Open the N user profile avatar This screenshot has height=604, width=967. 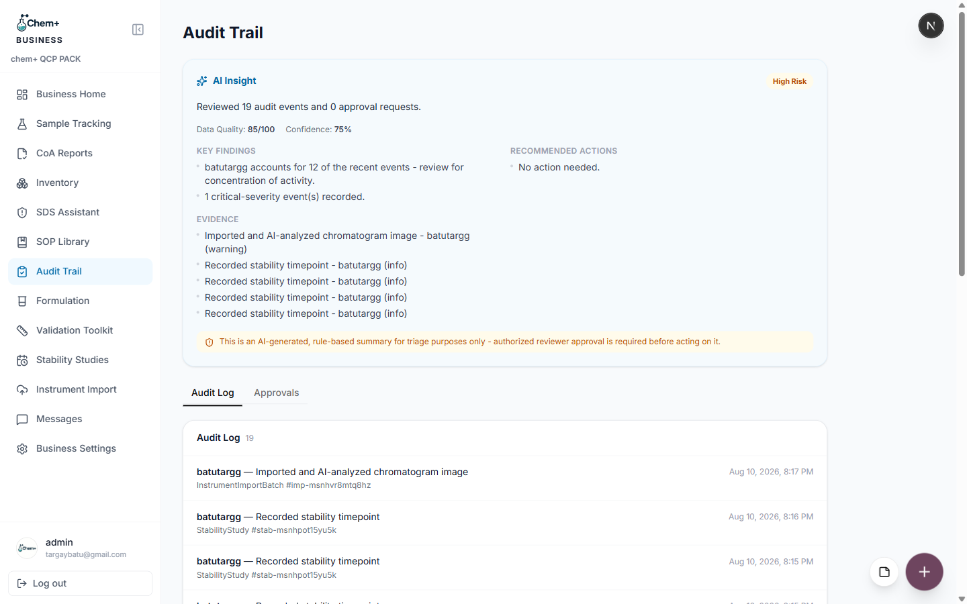931,26
